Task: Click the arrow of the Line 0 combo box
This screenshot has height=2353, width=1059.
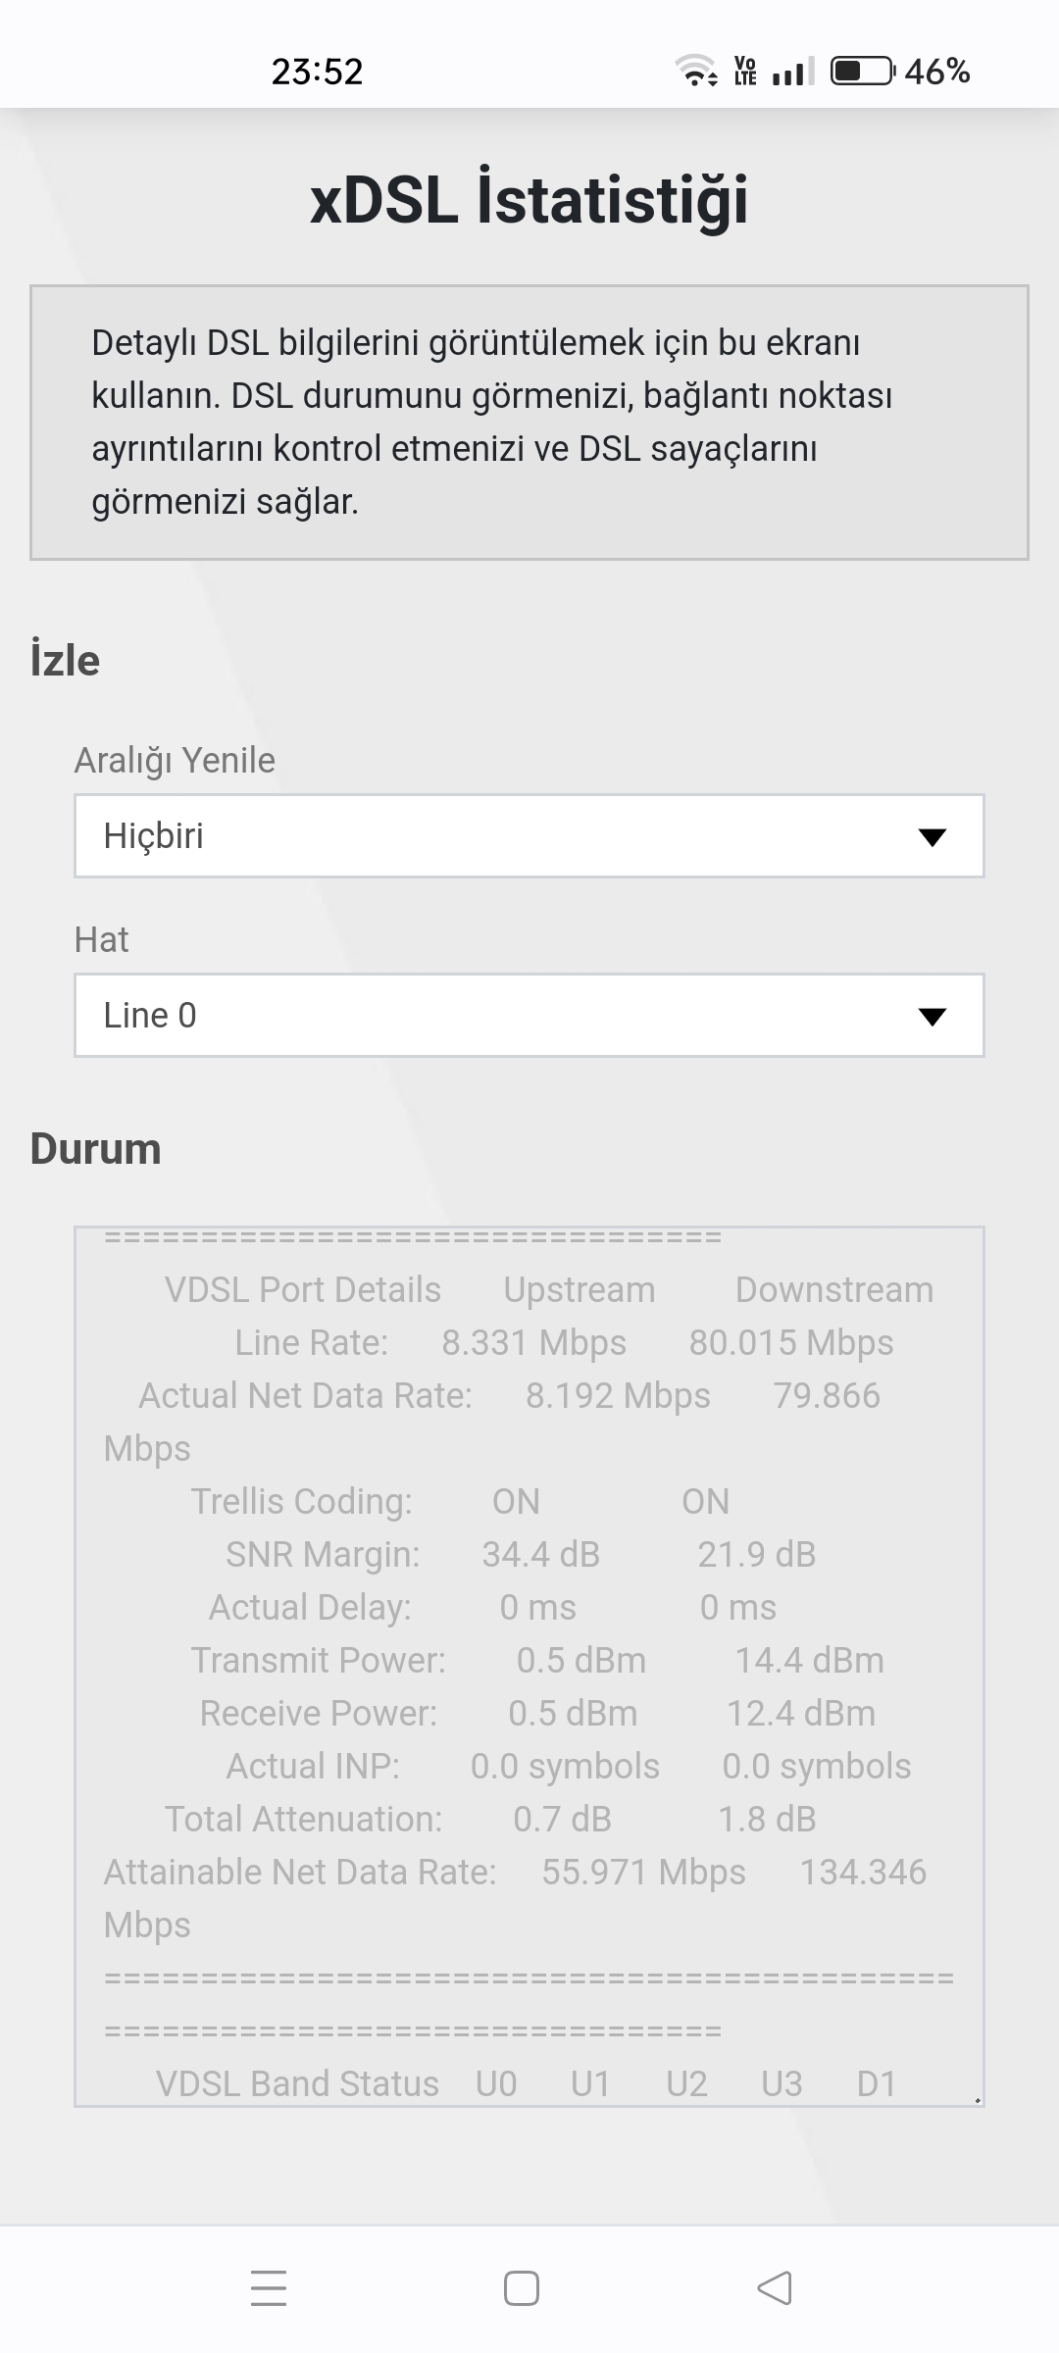Action: click(932, 1016)
